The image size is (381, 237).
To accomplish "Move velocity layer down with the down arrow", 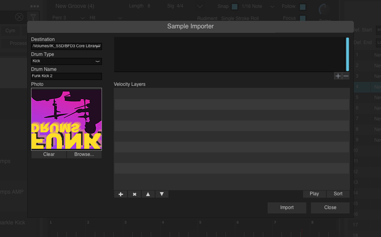I will [162, 194].
